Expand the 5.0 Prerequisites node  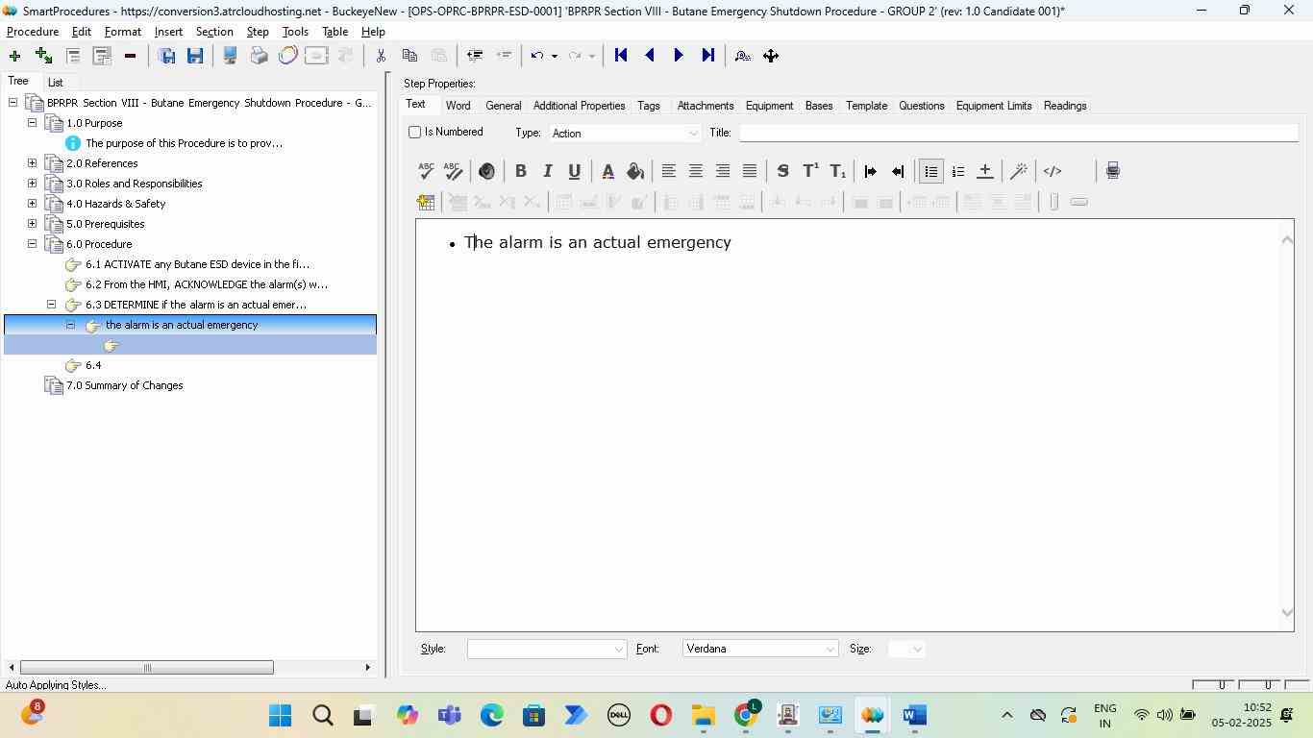coord(32,224)
